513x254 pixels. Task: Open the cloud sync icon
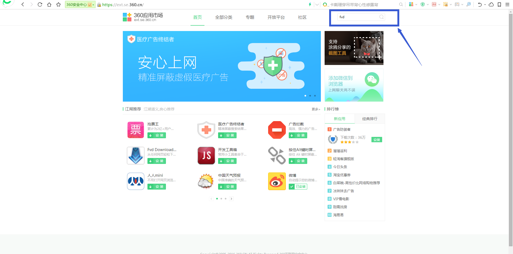click(x=491, y=5)
